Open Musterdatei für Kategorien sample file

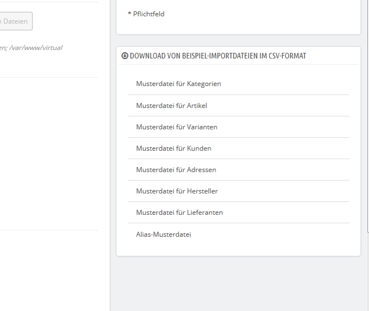(178, 84)
